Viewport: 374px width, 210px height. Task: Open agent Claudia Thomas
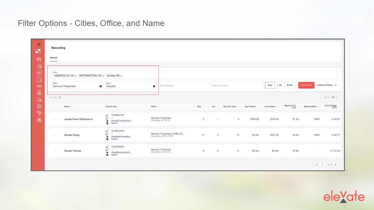click(x=73, y=151)
